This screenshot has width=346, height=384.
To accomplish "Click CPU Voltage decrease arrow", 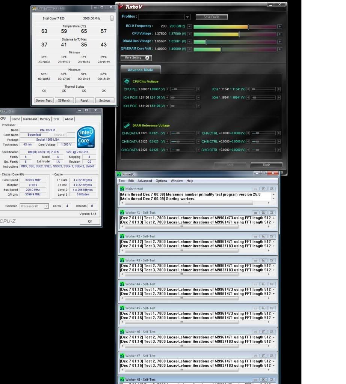I will click(189, 34).
